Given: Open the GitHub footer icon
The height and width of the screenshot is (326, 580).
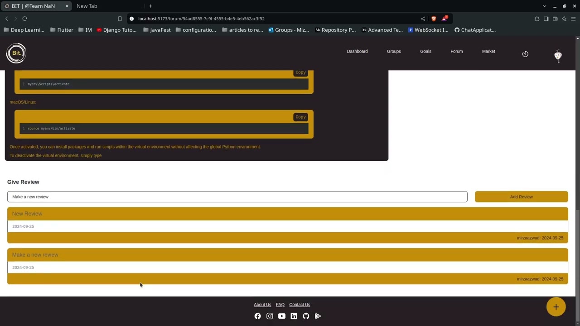Looking at the screenshot, I should [306, 316].
